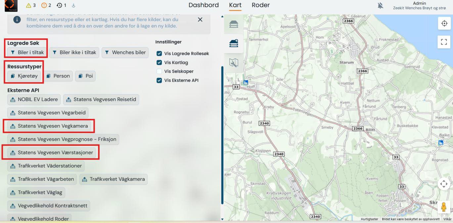Click the panel vertical scrollbar thumb
This screenshot has height=223, width=453.
point(222,135)
